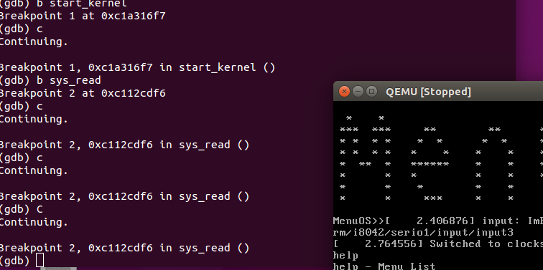Click 'Breakpoint 1, 0xc1a316f7 in start_kernel ()' line
The image size is (543, 270).
pos(137,67)
